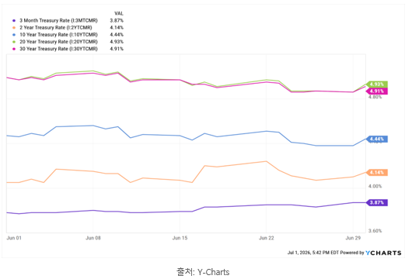This screenshot has width=412, height=279.
Task: Click the VAL column header
Action: click(x=119, y=13)
